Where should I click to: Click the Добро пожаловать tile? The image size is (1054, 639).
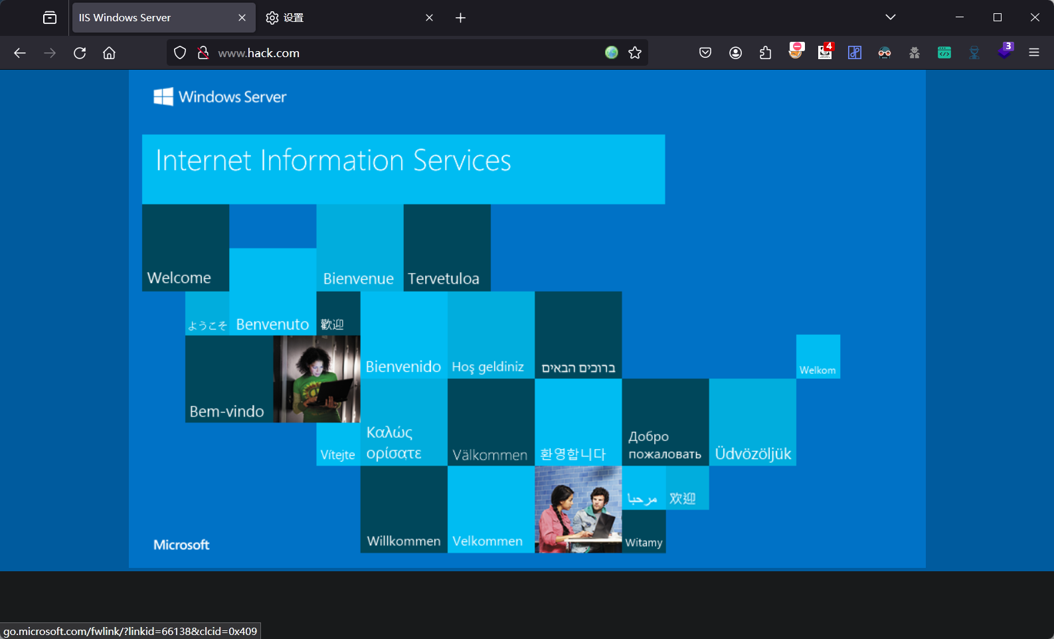tap(665, 422)
